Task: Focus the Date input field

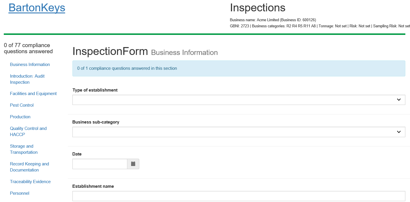Action: click(100, 164)
